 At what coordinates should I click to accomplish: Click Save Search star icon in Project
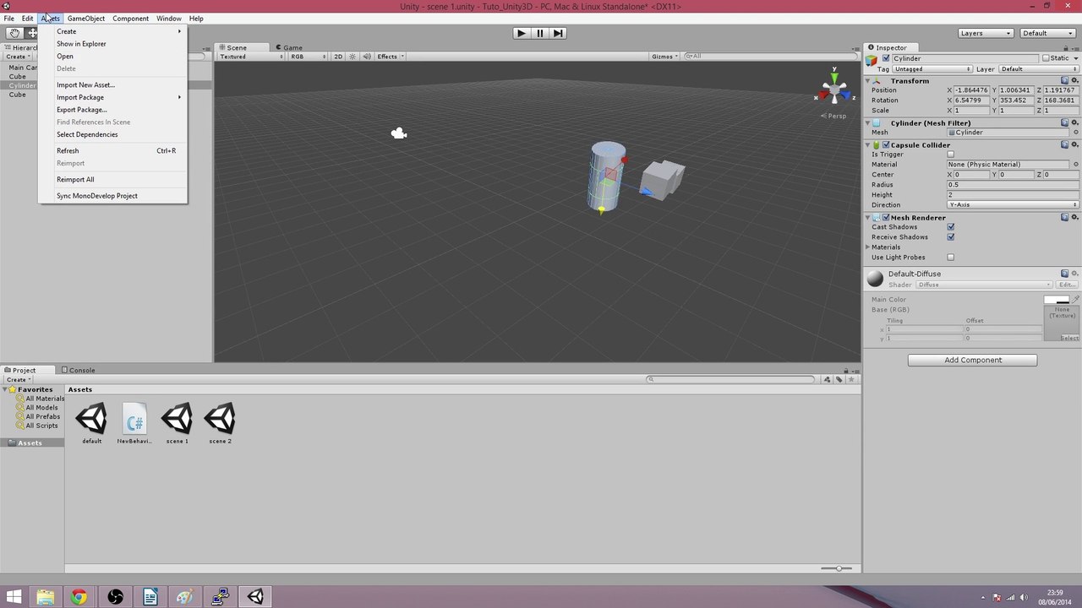pyautogui.click(x=850, y=379)
